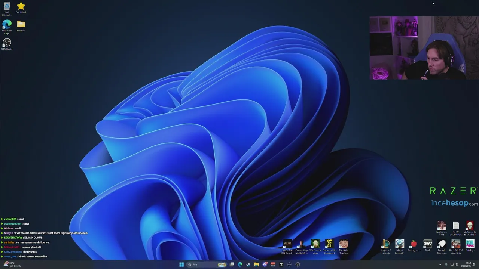Select the Zombie Graveyard shortcut

point(442,247)
